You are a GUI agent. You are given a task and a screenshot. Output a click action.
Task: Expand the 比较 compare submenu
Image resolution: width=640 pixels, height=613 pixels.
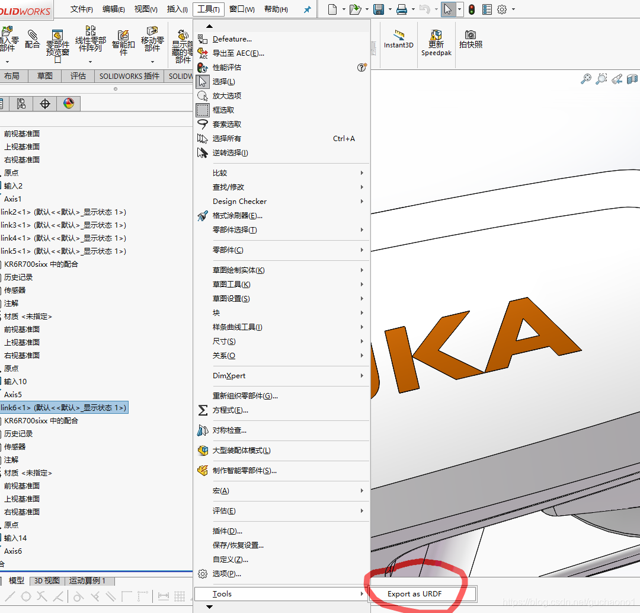click(x=281, y=173)
